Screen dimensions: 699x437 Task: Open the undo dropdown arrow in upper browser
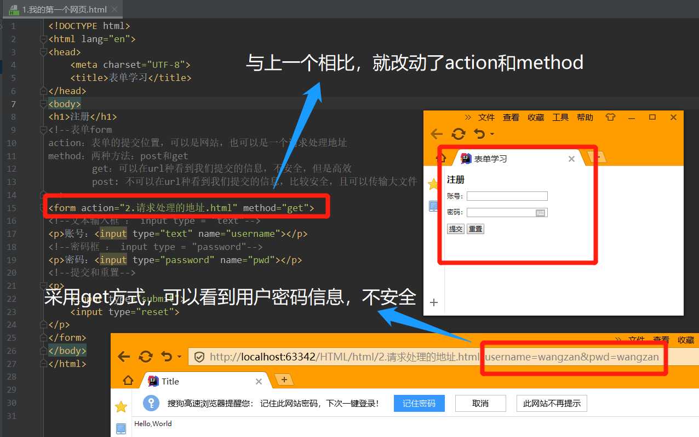(492, 135)
